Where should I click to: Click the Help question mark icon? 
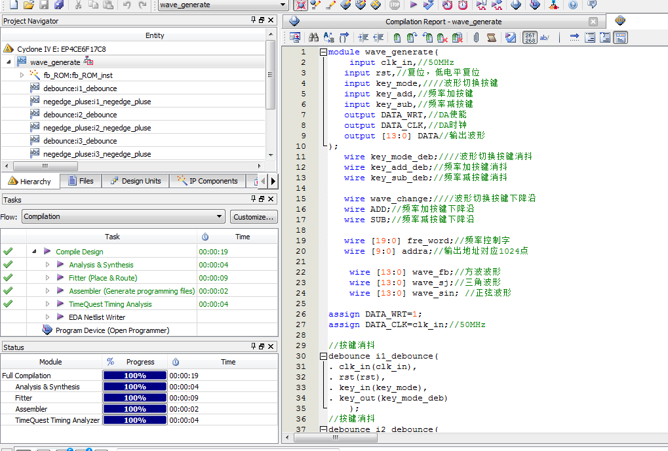574,5
